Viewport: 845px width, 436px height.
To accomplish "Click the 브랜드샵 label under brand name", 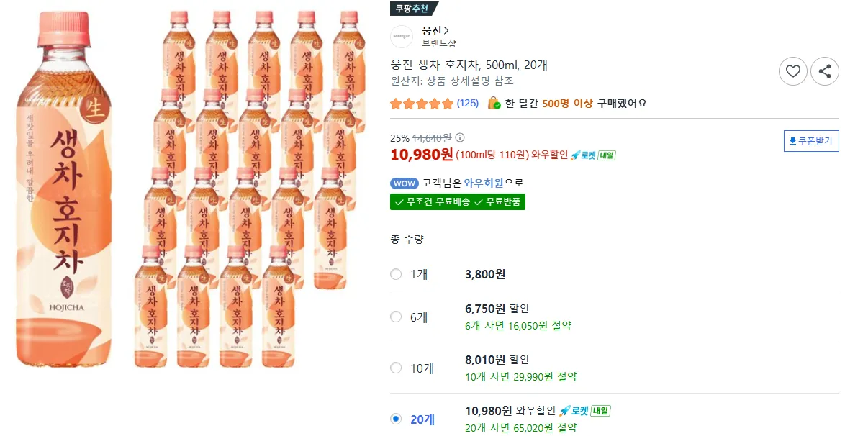I will 438,43.
